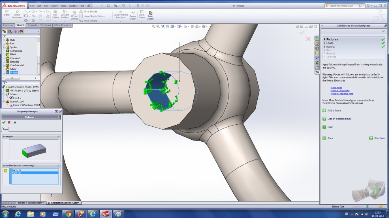Select the Circle sketch tool
The image size is (389, 218).
coord(33,11)
